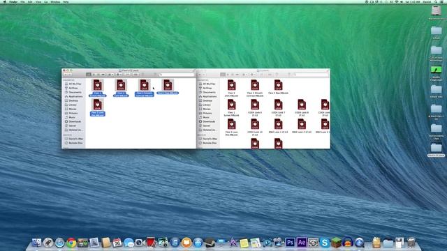Select Remote Disc in the COD4 files window sidebar
The height and width of the screenshot is (251, 447).
point(208,143)
